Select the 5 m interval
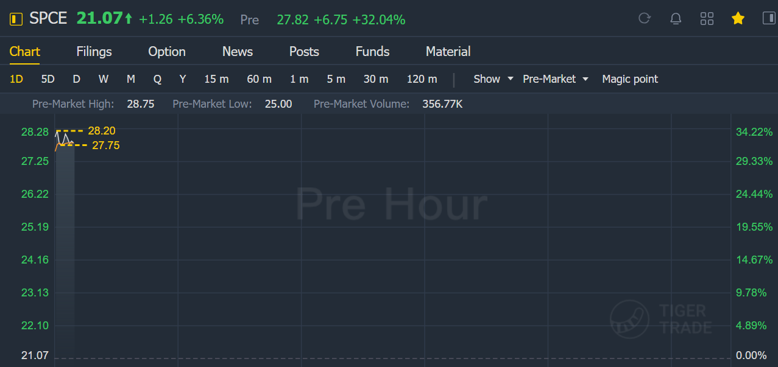778x367 pixels. pyautogui.click(x=336, y=79)
